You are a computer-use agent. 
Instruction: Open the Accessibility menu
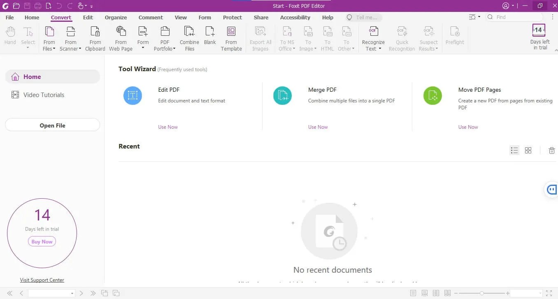[x=295, y=17]
